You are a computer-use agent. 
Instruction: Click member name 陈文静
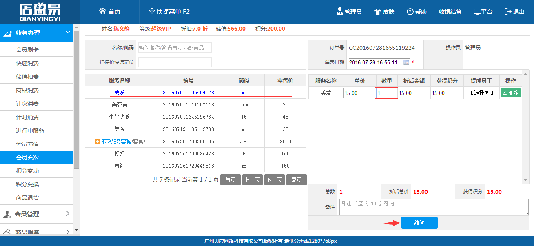122,29
